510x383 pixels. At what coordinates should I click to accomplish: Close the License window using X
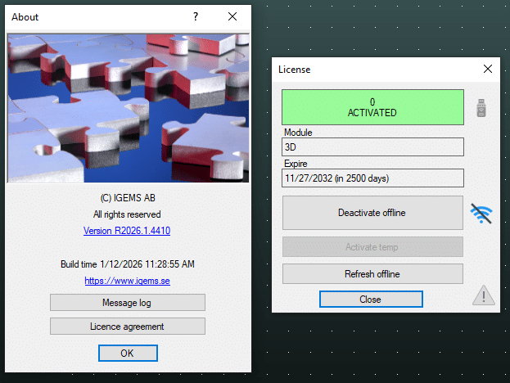tap(488, 70)
